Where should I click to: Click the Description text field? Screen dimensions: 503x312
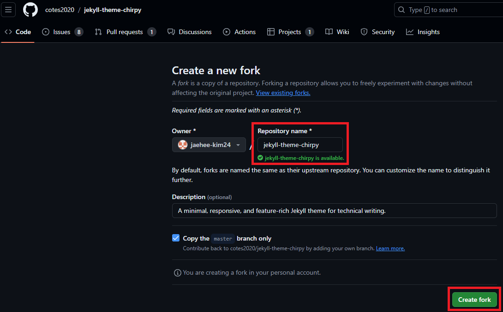click(334, 211)
